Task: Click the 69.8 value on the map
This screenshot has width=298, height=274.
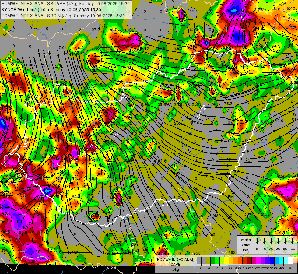Action: pos(76,197)
